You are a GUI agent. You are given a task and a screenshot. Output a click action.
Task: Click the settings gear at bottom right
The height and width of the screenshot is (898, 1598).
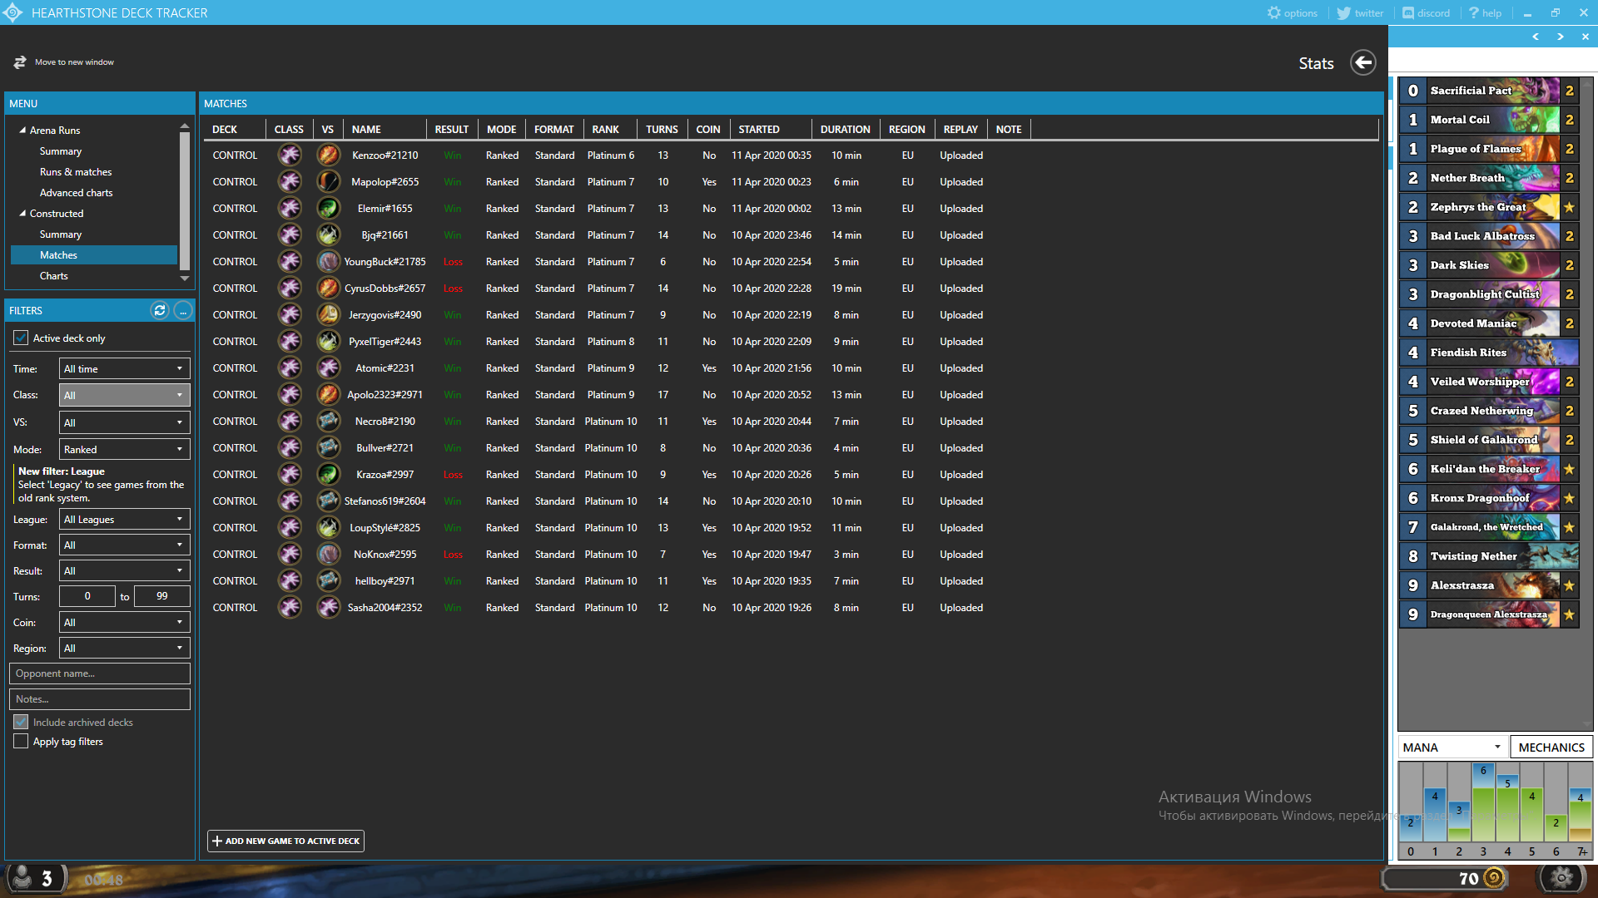[x=1561, y=877]
